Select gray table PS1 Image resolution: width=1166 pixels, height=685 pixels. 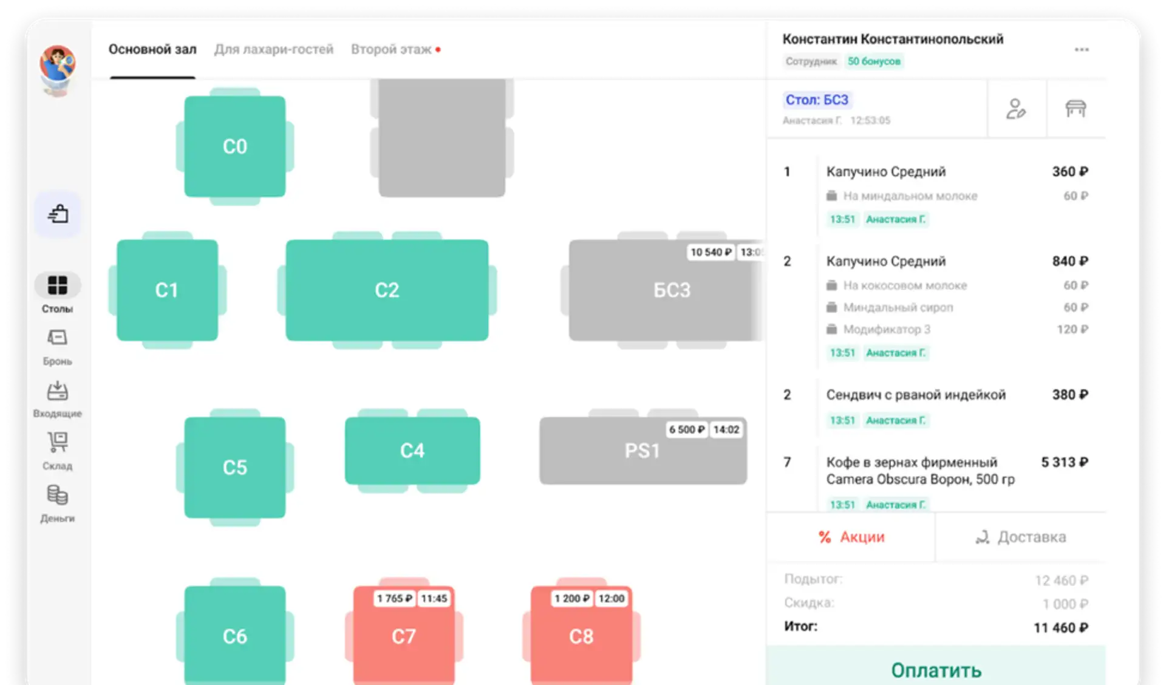coord(643,451)
